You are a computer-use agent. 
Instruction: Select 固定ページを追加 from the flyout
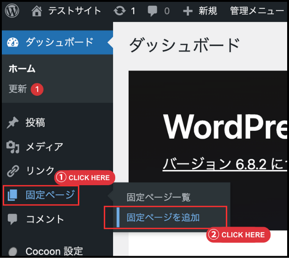coord(163,217)
